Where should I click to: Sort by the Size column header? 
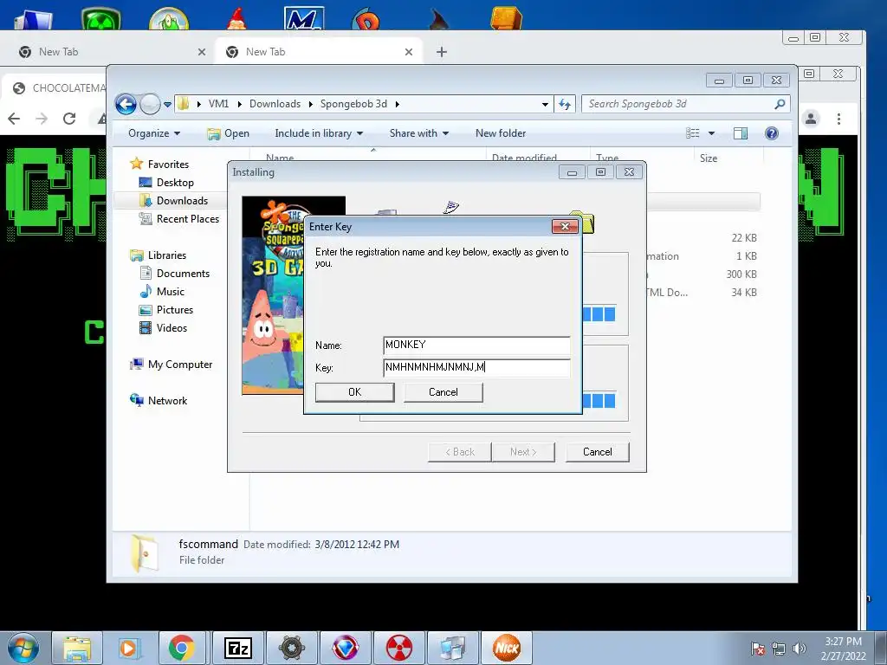pos(709,158)
